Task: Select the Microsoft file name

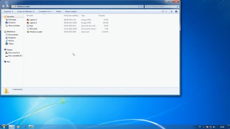Action: (x=33, y=29)
